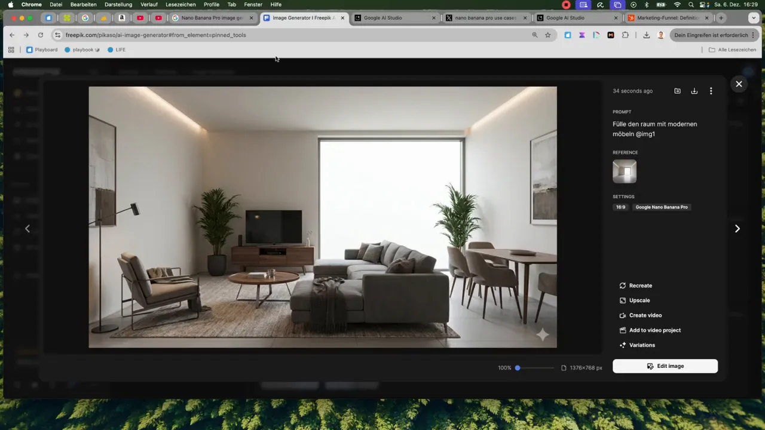This screenshot has width=765, height=430.
Task: Download the generated image
Action: 694,91
